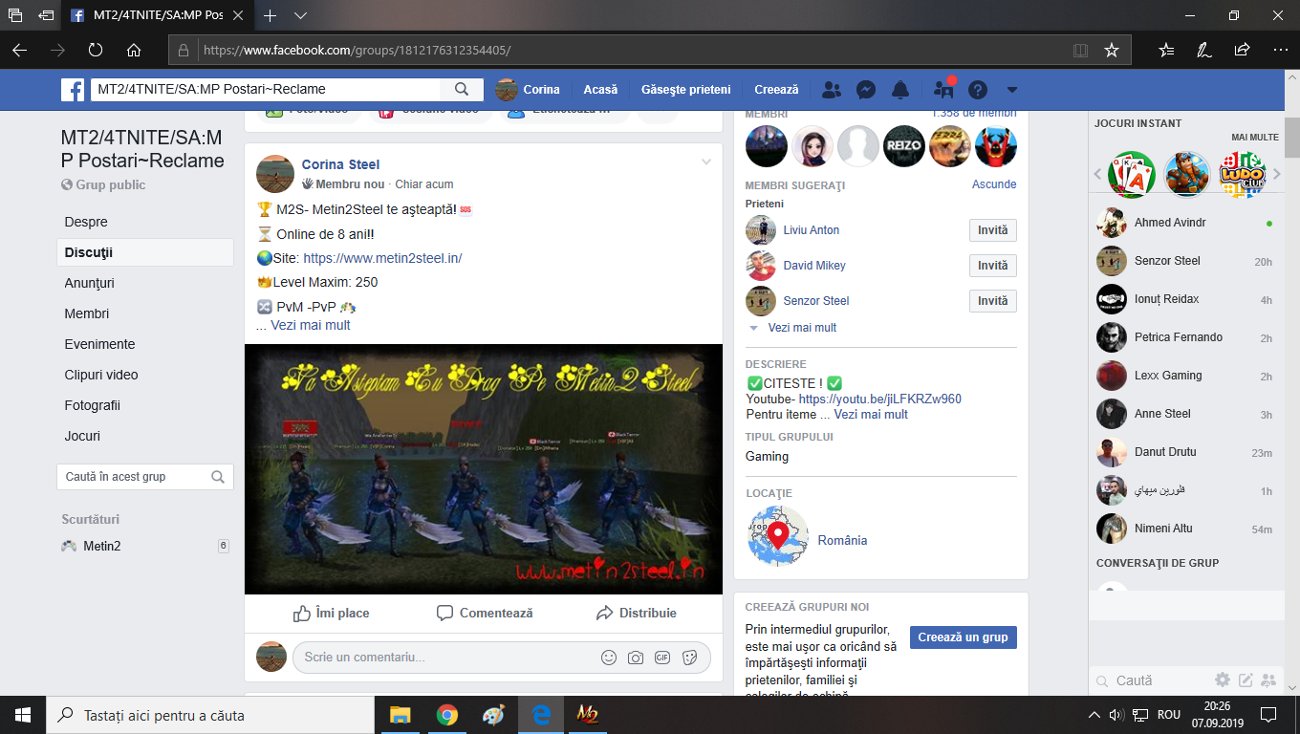Go to Acasă in top bar
Viewport: 1300px width, 734px height.
coord(601,90)
